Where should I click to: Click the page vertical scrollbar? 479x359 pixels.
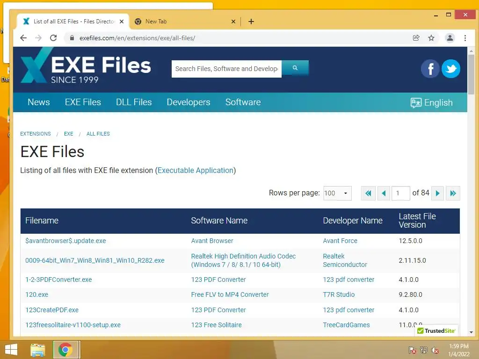[471, 73]
